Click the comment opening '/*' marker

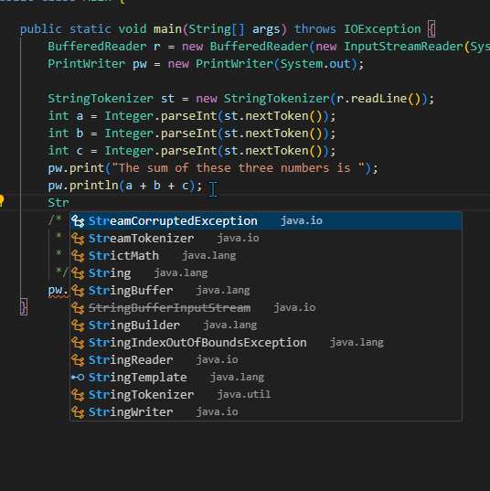(x=55, y=219)
